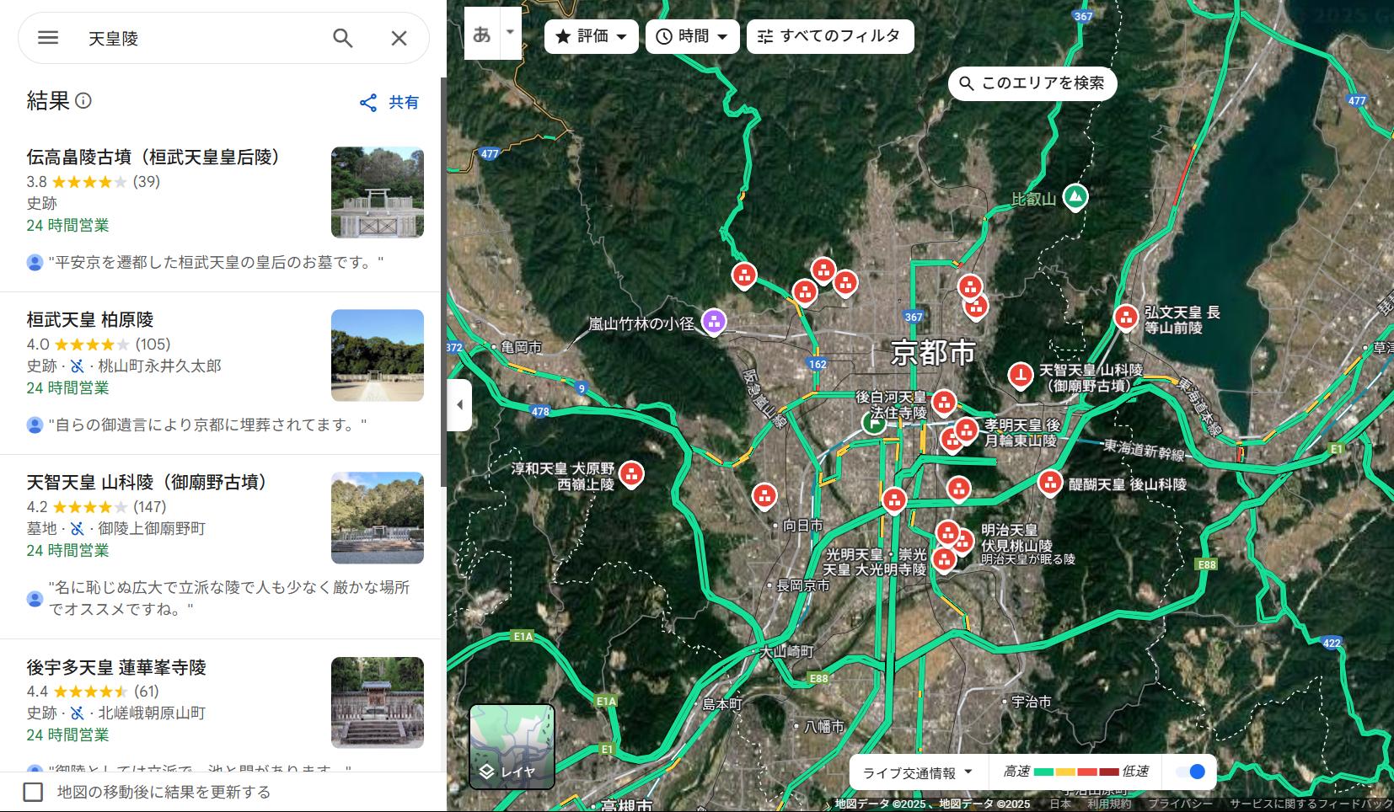
Task: Click the 4.4 rating with (61) reviews
Action: 93,692
